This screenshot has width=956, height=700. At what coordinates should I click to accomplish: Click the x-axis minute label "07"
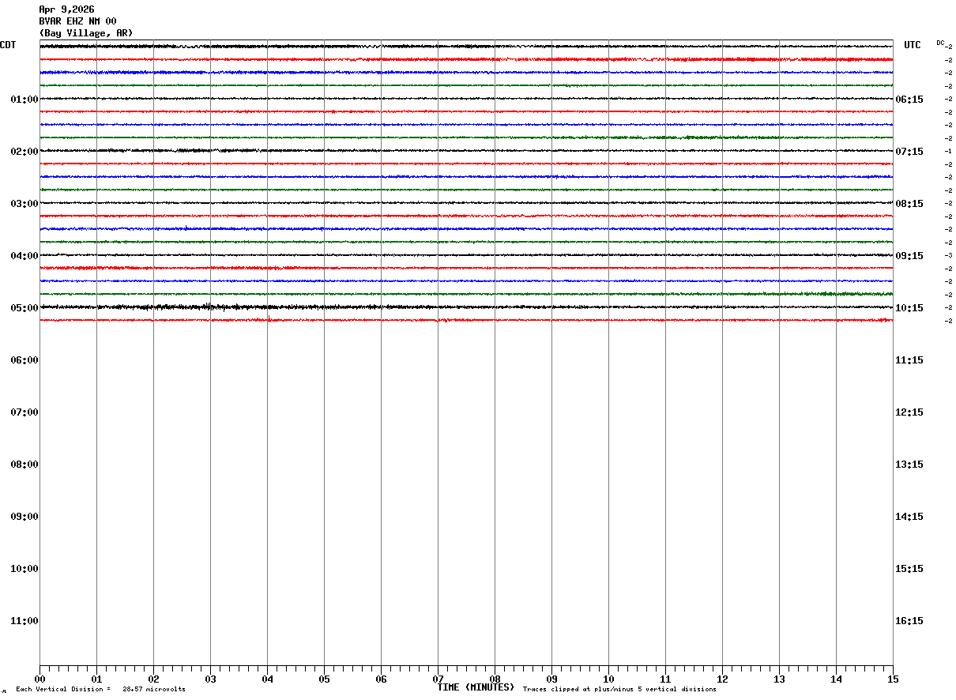[x=438, y=679]
